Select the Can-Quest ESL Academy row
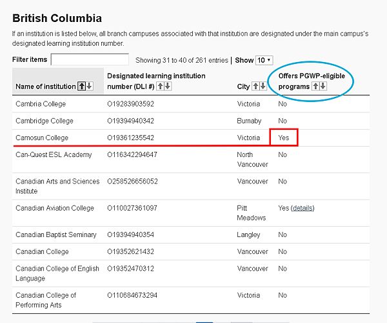 tap(191, 160)
